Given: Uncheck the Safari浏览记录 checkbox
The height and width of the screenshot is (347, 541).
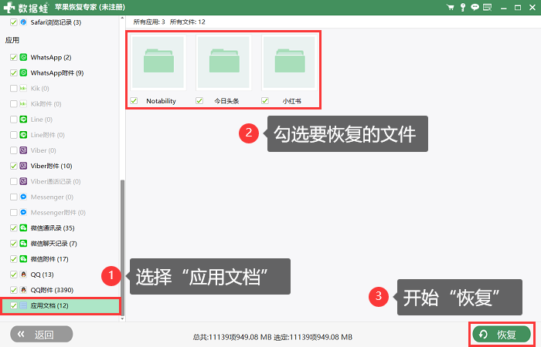Looking at the screenshot, I should click(x=13, y=22).
